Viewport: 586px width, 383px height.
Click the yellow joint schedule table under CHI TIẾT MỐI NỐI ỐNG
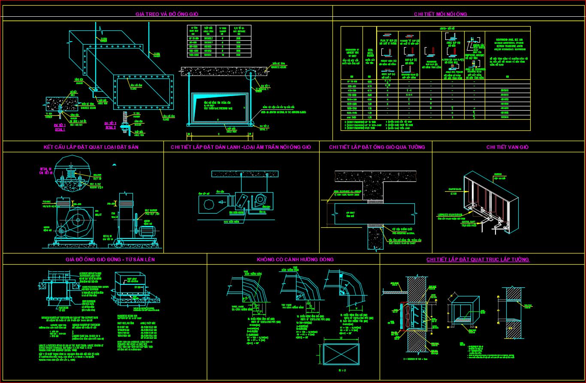pyautogui.click(x=435, y=78)
